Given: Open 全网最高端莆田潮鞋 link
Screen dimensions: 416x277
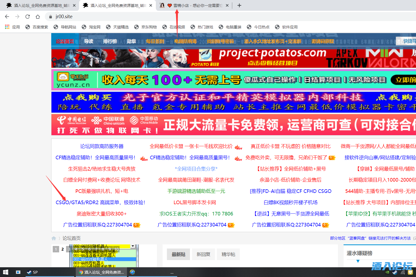Looking at the screenshot, I should pos(196,180).
